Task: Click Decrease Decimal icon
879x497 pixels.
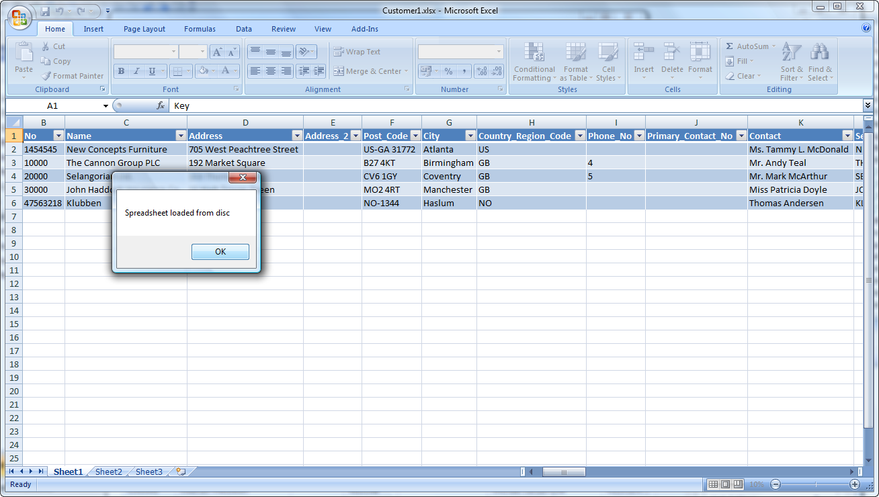Action: coord(497,71)
